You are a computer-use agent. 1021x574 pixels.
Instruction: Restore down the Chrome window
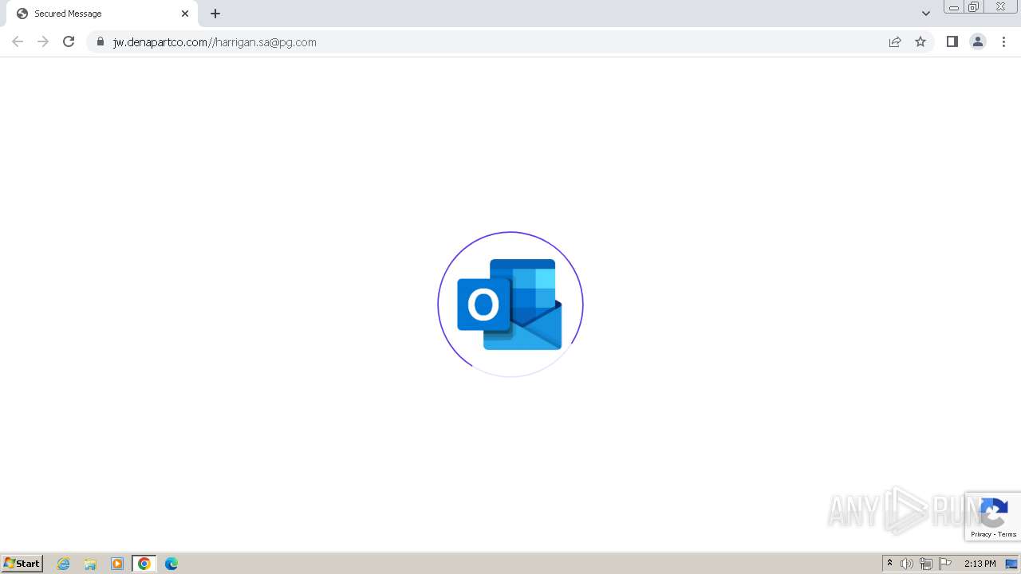tap(974, 6)
